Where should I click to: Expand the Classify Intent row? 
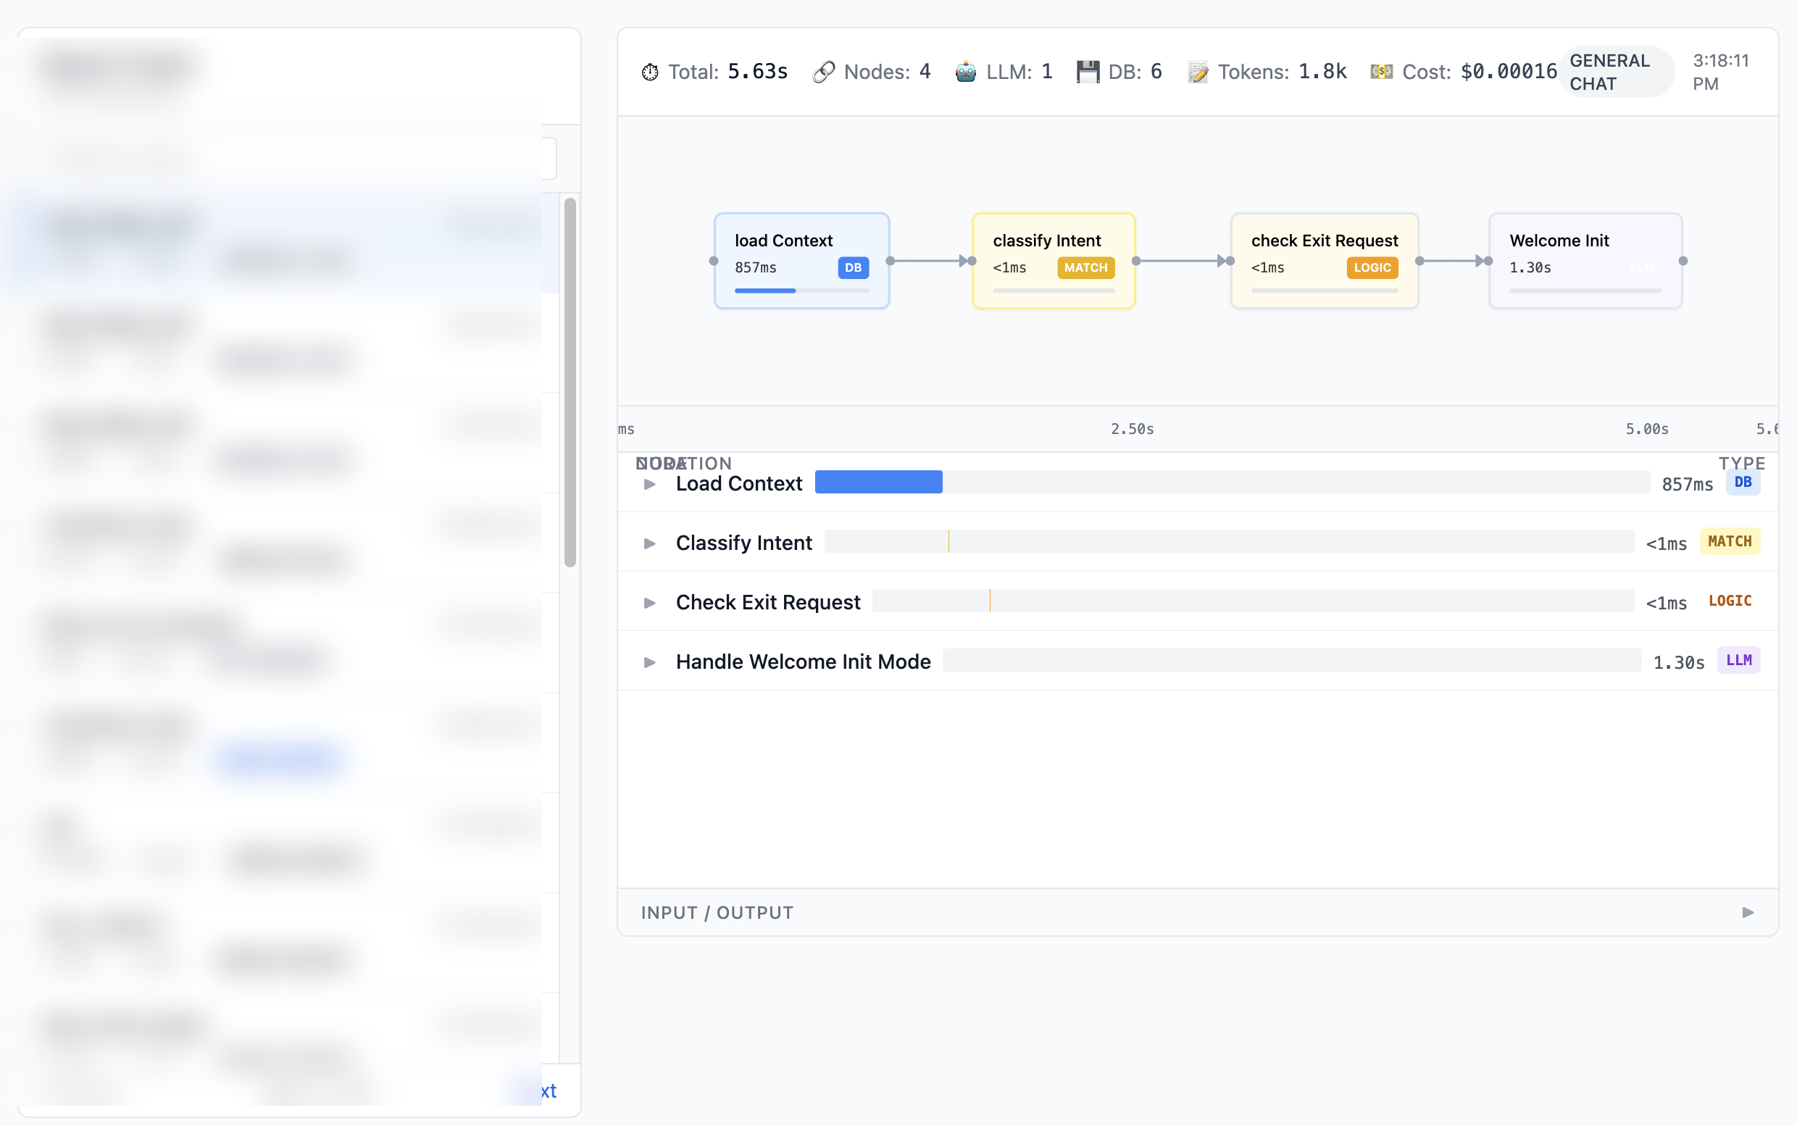[649, 543]
